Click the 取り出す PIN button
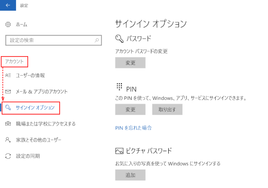This screenshot has width=268, height=188. point(167,110)
